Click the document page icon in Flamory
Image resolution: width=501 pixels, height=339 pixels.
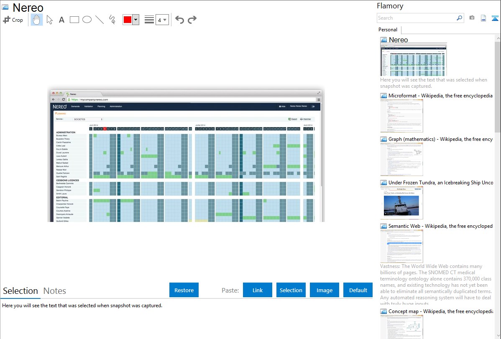coord(483,18)
